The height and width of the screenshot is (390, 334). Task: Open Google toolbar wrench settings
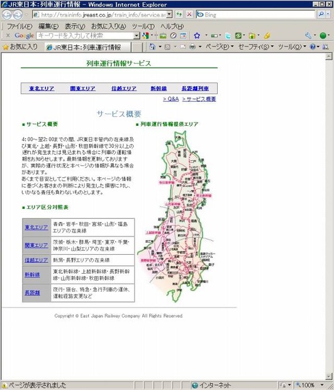point(308,36)
